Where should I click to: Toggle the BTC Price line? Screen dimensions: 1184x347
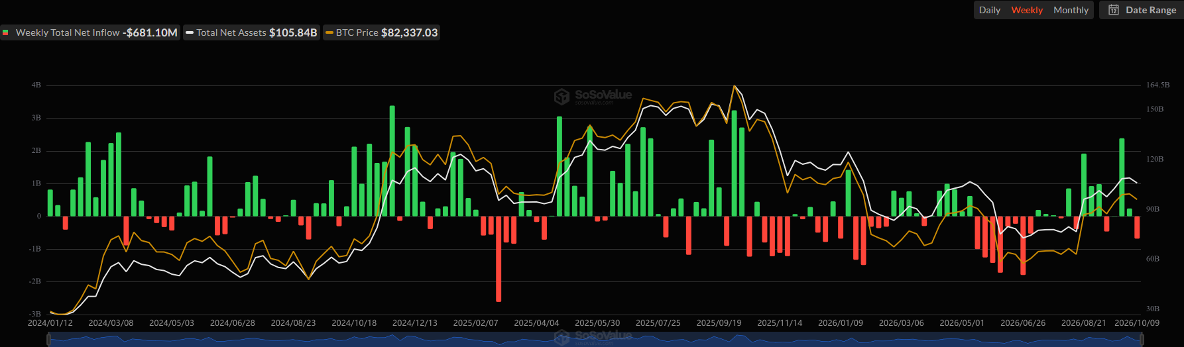(x=381, y=32)
